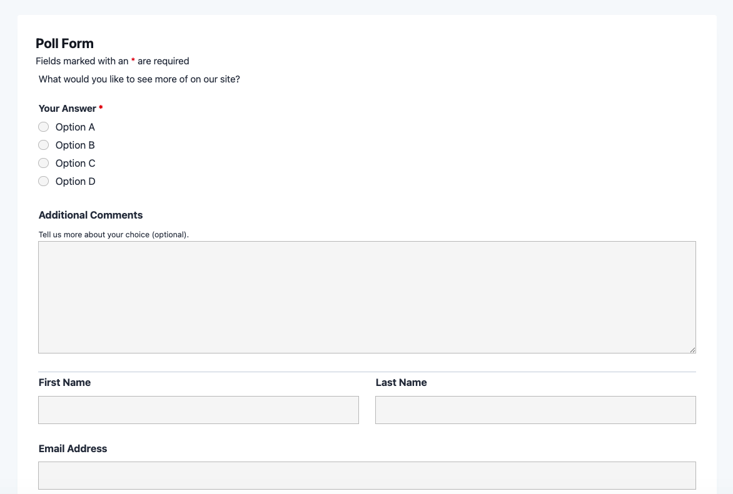Image resolution: width=733 pixels, height=494 pixels.
Task: Click the 'Option D' label text
Action: [75, 181]
